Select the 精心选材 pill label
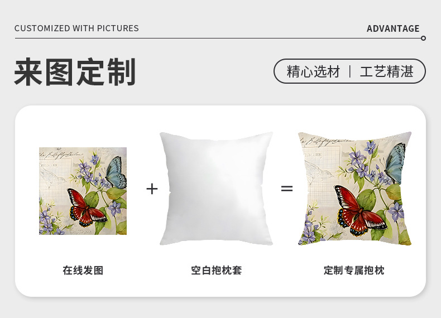 point(313,71)
